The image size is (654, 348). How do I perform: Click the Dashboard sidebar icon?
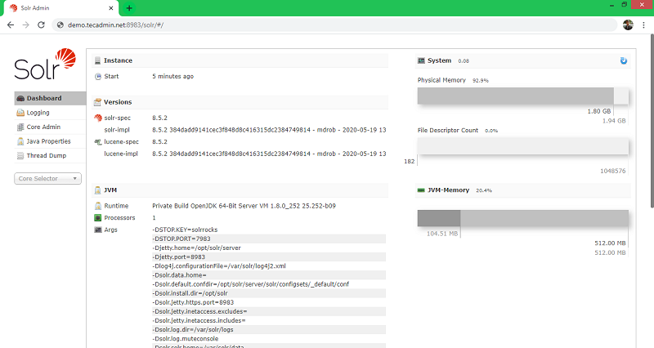20,98
